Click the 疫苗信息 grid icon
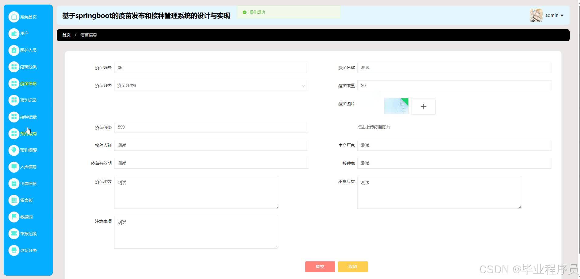The image size is (580, 279). click(x=14, y=84)
